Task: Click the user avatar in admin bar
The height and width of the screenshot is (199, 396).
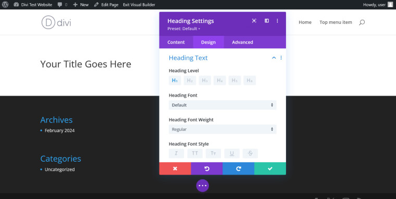Action: tap(390, 5)
